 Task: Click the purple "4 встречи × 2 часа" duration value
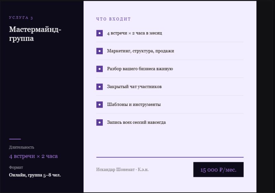coord(33,156)
